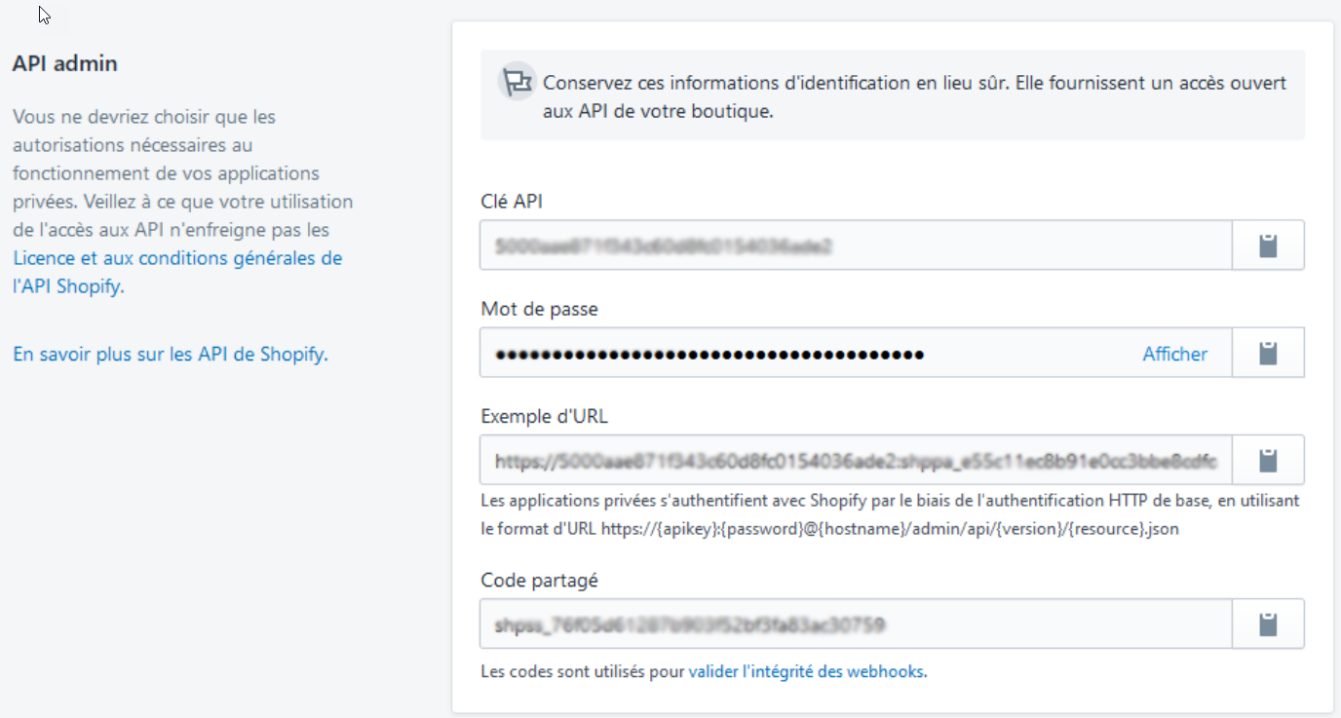Copy the Exemple d'URL to clipboard
The image size is (1341, 718).
(1268, 460)
